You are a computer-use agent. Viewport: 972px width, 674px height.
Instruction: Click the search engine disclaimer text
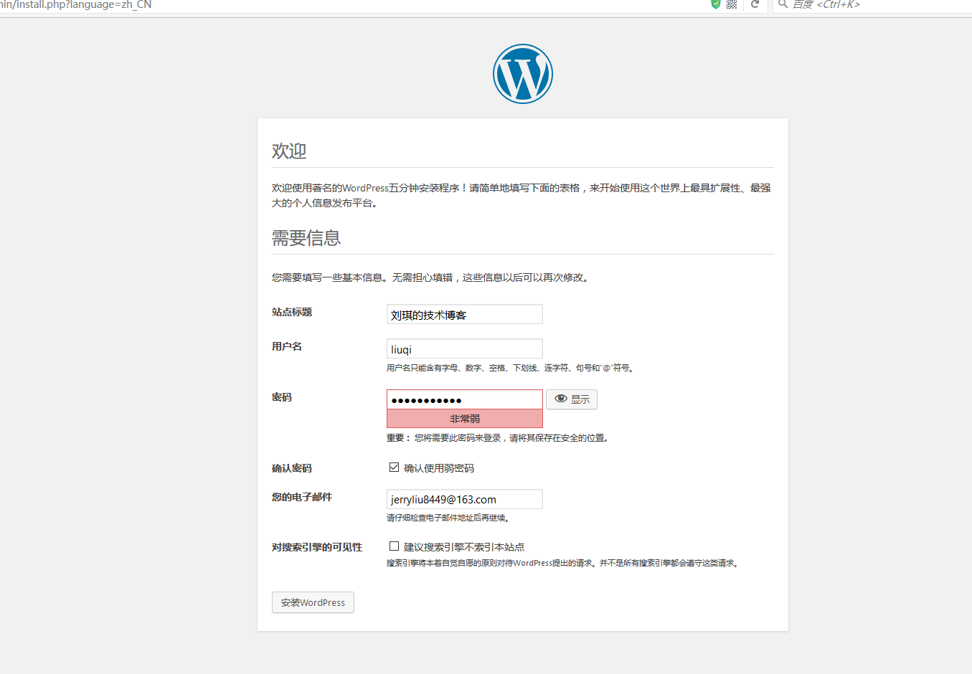point(562,563)
